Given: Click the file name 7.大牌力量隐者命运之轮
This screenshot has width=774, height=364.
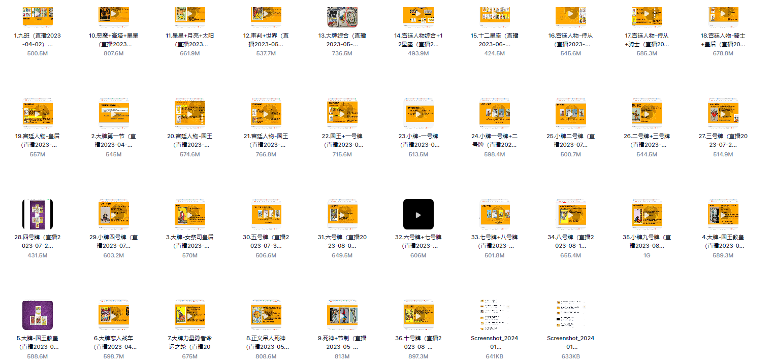Looking at the screenshot, I should pyautogui.click(x=190, y=342).
